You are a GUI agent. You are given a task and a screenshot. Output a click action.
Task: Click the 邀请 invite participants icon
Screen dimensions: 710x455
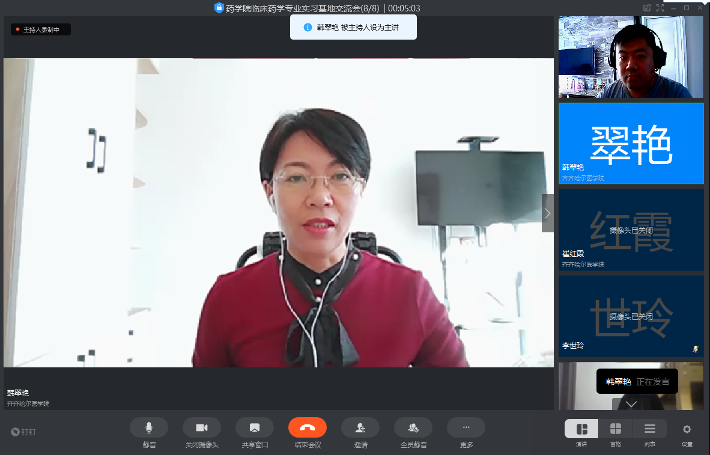(x=360, y=427)
